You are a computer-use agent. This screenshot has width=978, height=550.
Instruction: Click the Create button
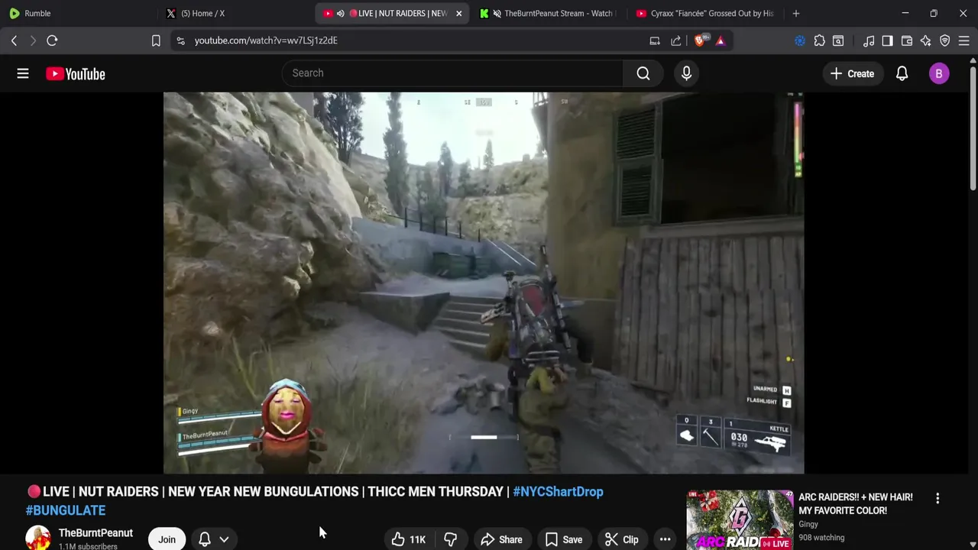click(x=852, y=73)
